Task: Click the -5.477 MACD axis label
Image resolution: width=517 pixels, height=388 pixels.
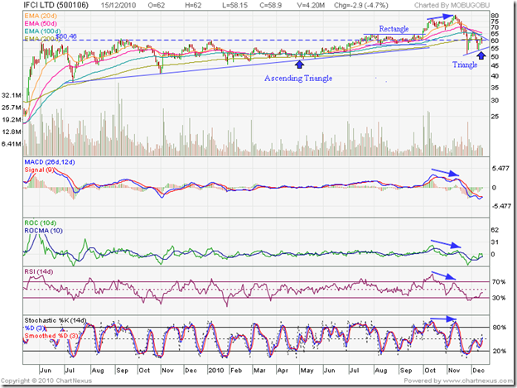Action: pos(501,206)
